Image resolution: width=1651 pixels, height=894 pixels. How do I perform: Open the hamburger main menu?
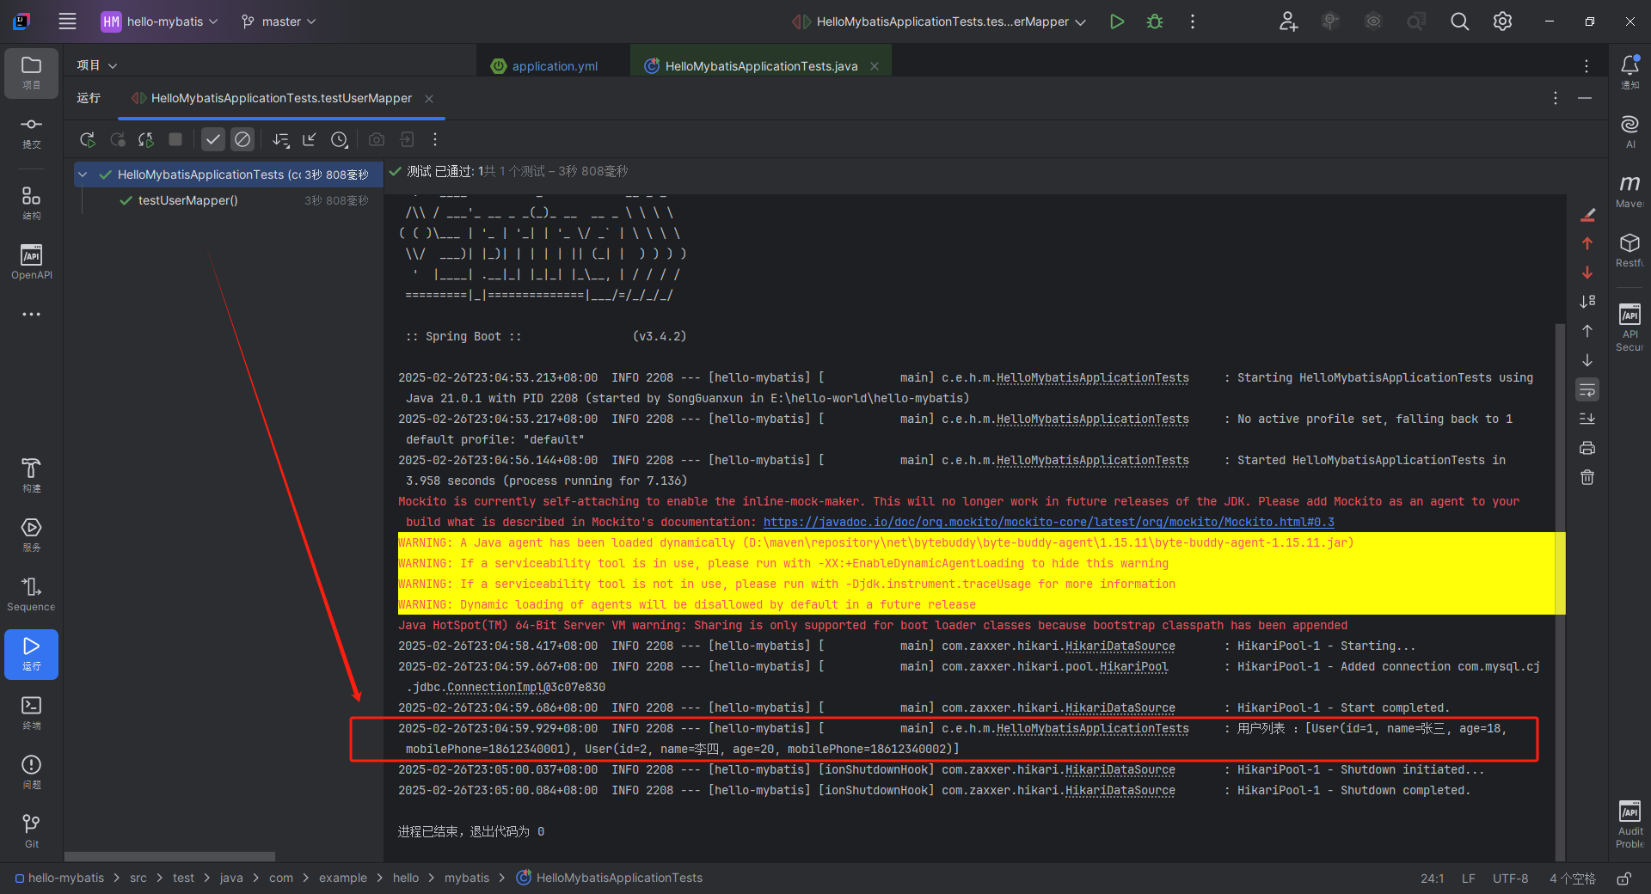click(x=67, y=21)
